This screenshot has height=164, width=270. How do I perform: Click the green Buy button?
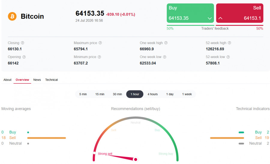[190, 13]
